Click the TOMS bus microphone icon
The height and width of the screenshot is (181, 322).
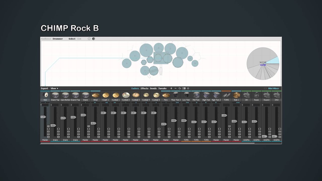(x=226, y=95)
